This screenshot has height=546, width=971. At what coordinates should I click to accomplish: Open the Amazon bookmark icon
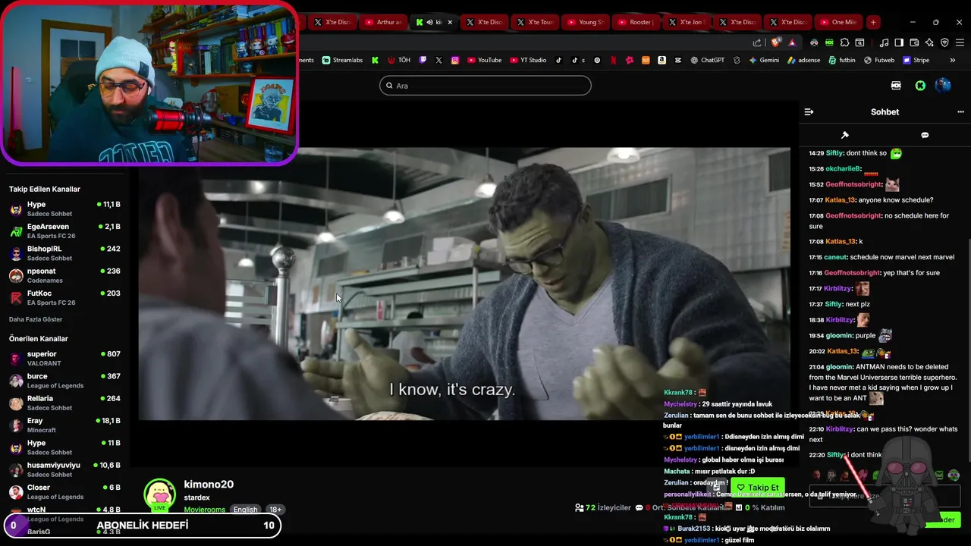point(662,60)
